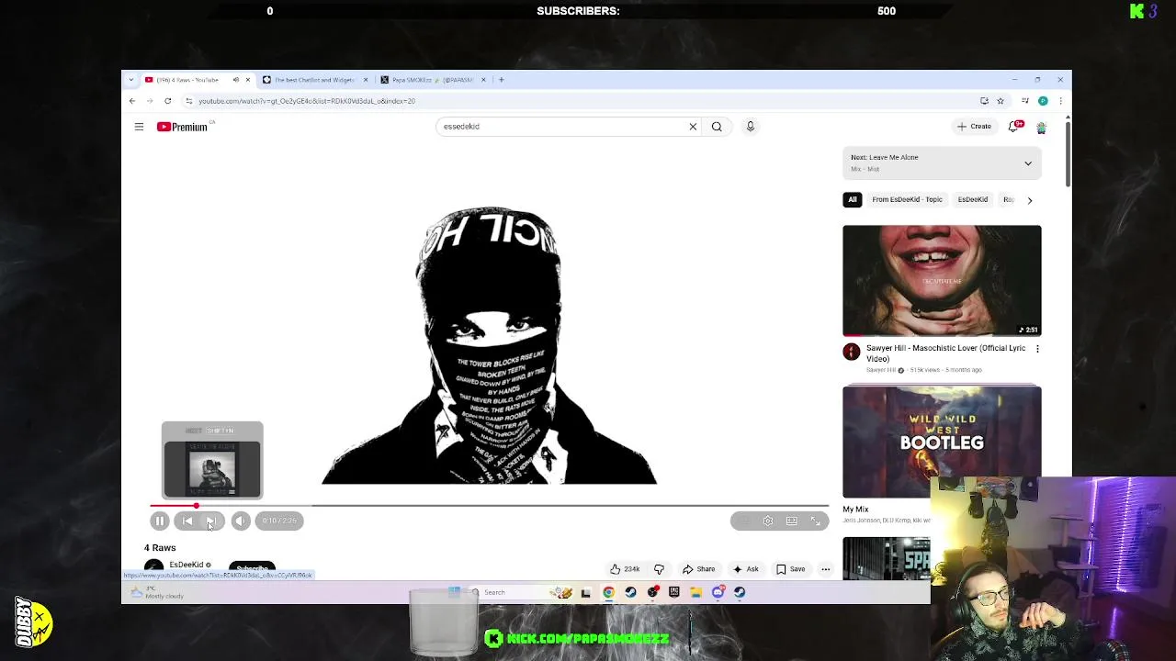Click the Share button under the video
Viewport: 1176px width, 661px height.
(x=698, y=569)
